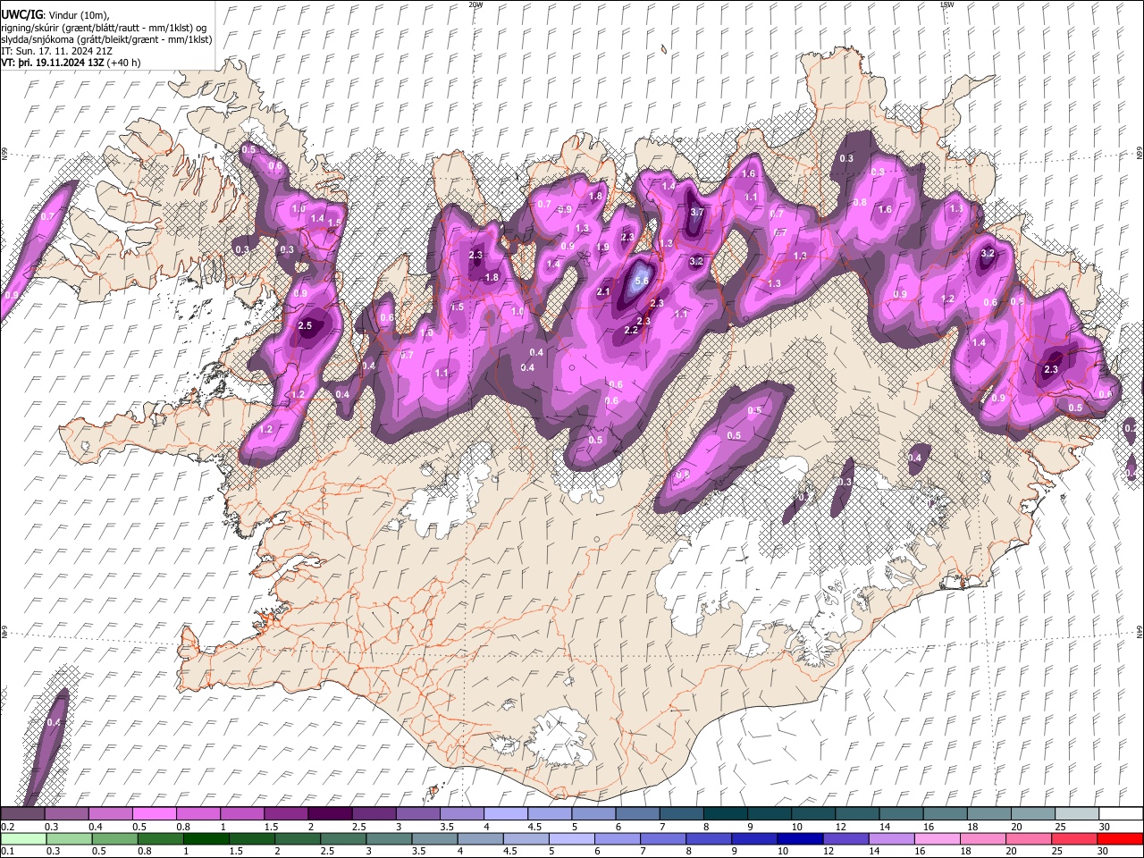Viewport: 1144px width, 858px height.
Task: Click the 'UWC/IG: Vindur (10m)' title line
Action: (55, 15)
